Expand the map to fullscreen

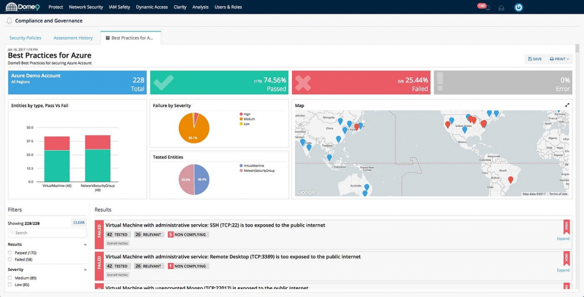click(x=567, y=105)
